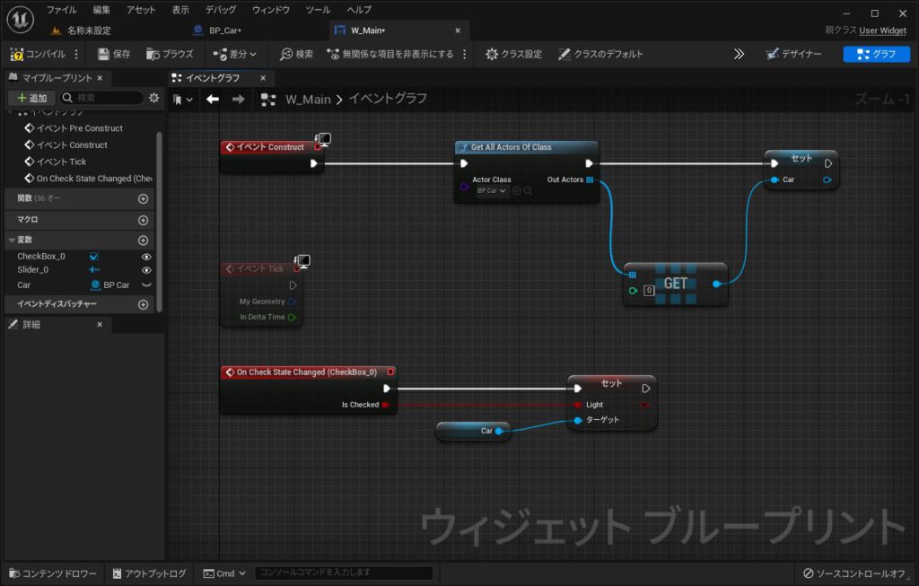Click the In Delta Time pin

(x=292, y=317)
